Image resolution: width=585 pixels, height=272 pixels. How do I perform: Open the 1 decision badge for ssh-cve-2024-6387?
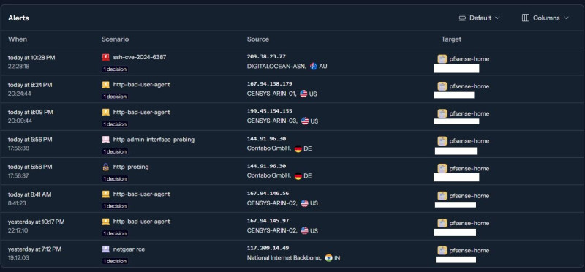click(115, 69)
